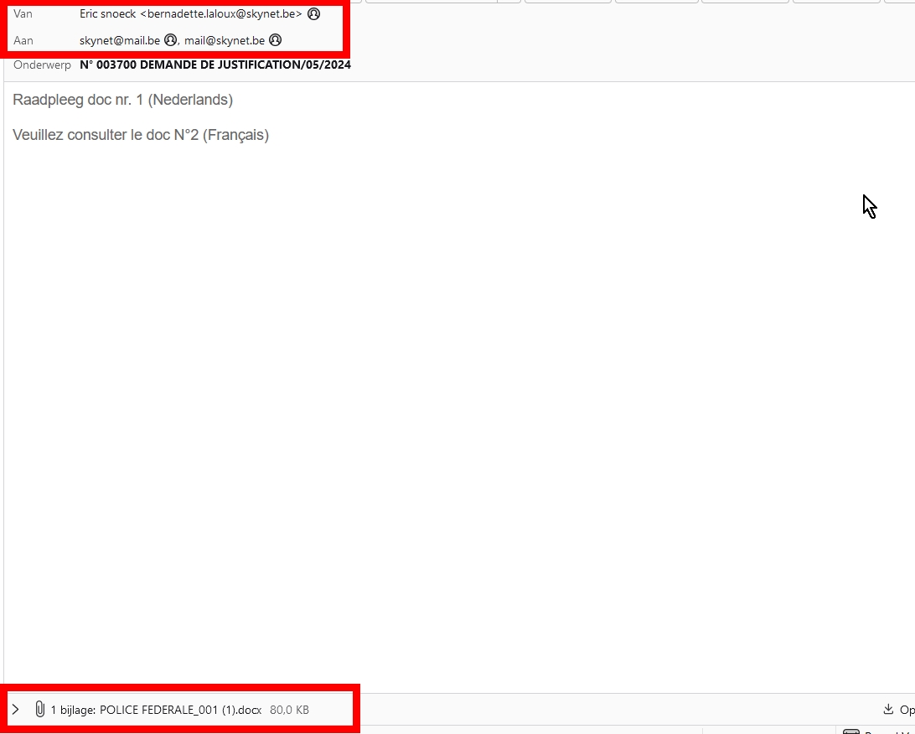Click the '1 bijlage:' attachment count label
This screenshot has height=734, width=915.
coord(73,710)
